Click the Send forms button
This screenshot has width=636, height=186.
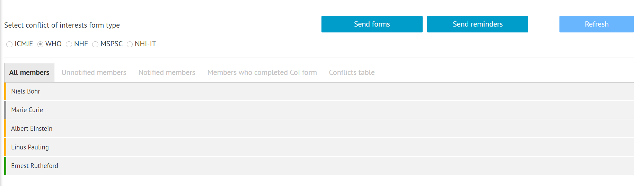[x=372, y=24]
